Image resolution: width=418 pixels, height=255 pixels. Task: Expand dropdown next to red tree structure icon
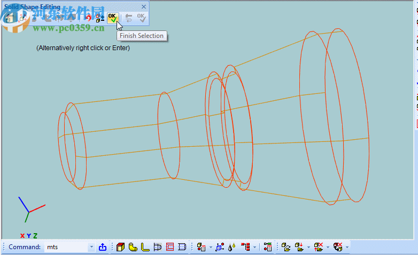point(254,247)
